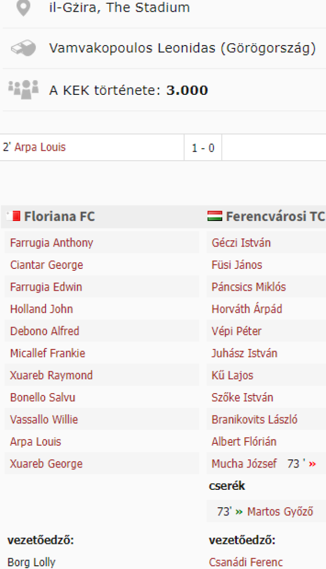Click Ferencvárosi TC team heading
Image resolution: width=326 pixels, height=569 pixels.
pos(275,217)
